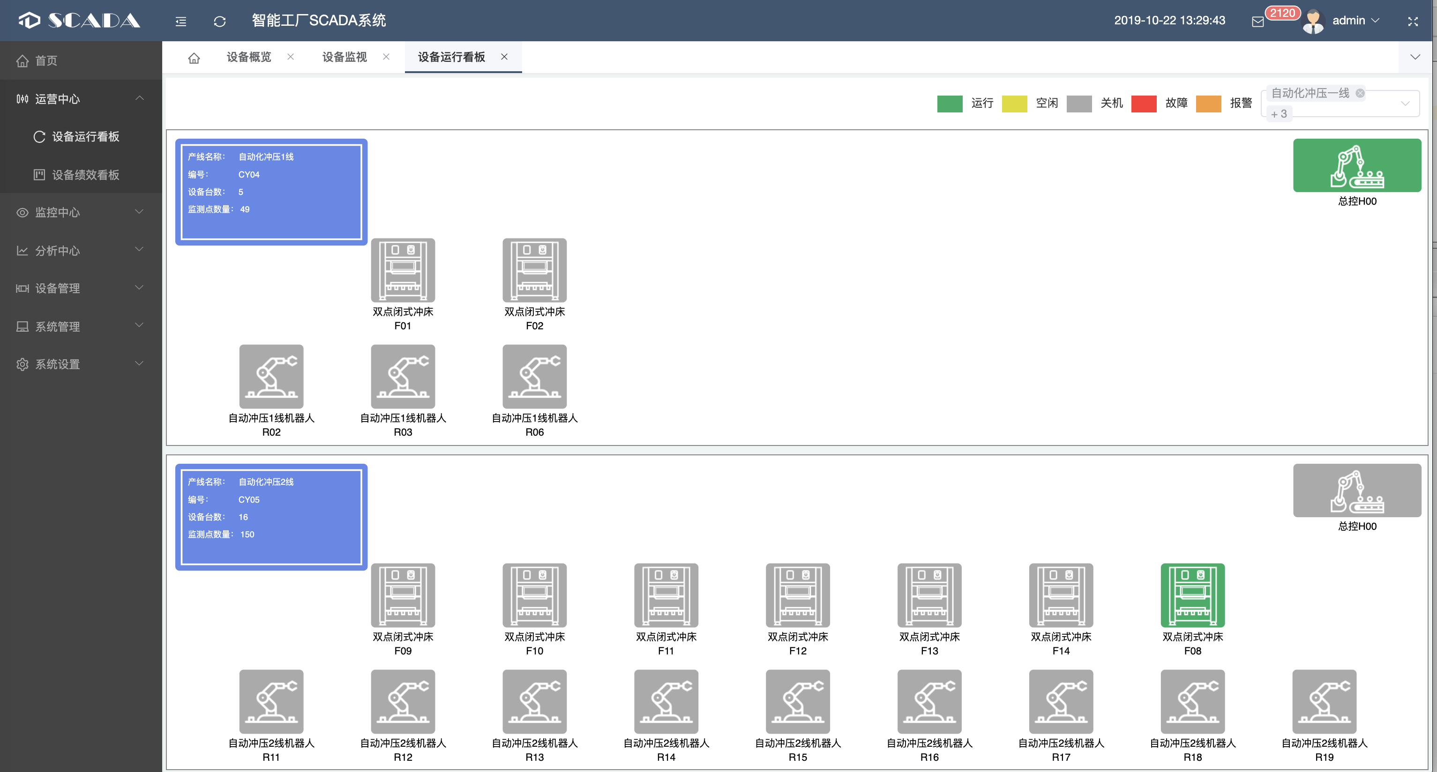
Task: Click the 自动化冲压2线 info card
Action: point(271,517)
